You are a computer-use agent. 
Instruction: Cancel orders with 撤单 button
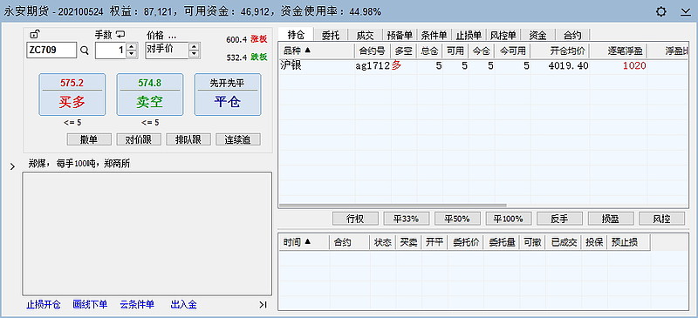pos(89,139)
